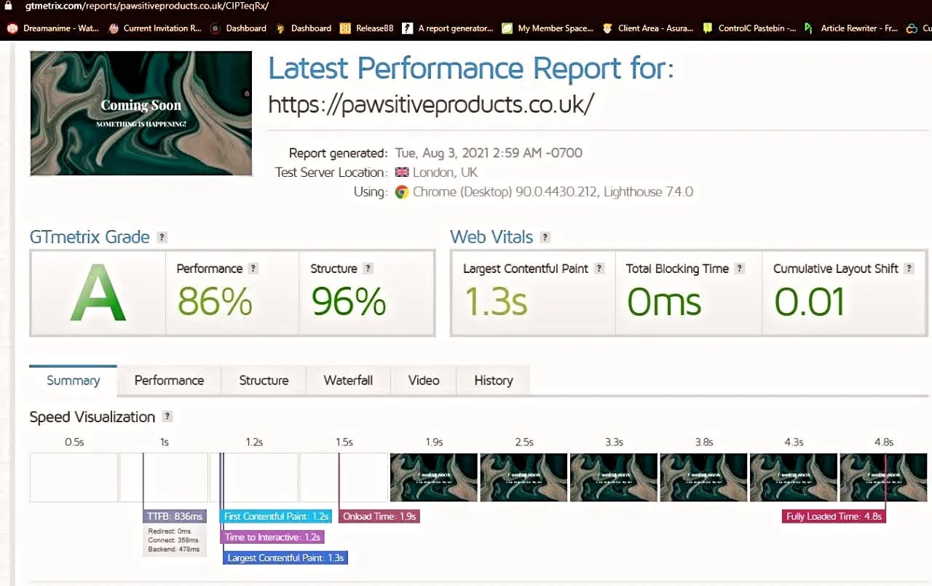The height and width of the screenshot is (586, 932).
Task: Click the 96% Structure score
Action: point(349,301)
